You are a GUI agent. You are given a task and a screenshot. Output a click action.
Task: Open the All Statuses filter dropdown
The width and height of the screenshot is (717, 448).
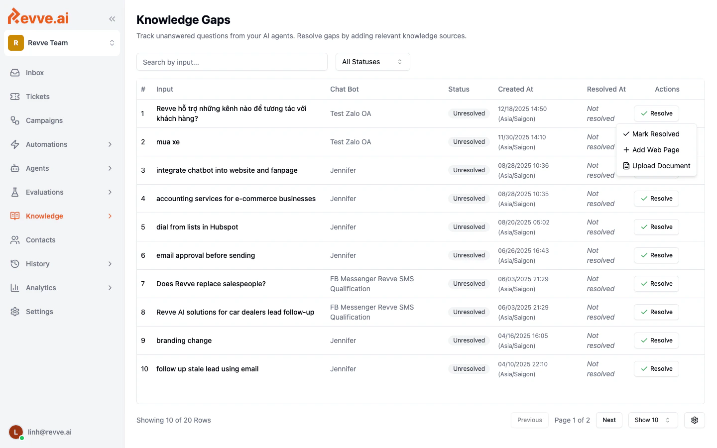[373, 62]
